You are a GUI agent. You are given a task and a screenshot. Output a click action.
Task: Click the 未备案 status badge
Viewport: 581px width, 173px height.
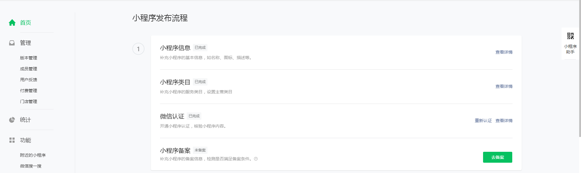coord(200,150)
